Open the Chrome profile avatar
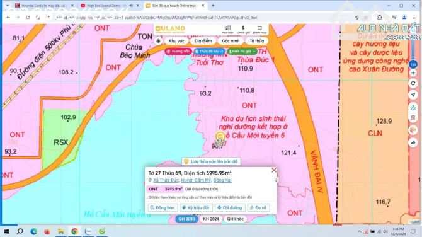 [x=404, y=17]
